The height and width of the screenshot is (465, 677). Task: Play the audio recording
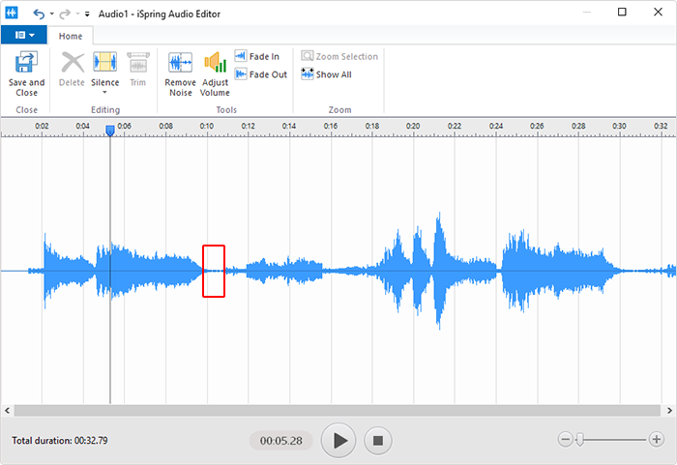click(338, 441)
